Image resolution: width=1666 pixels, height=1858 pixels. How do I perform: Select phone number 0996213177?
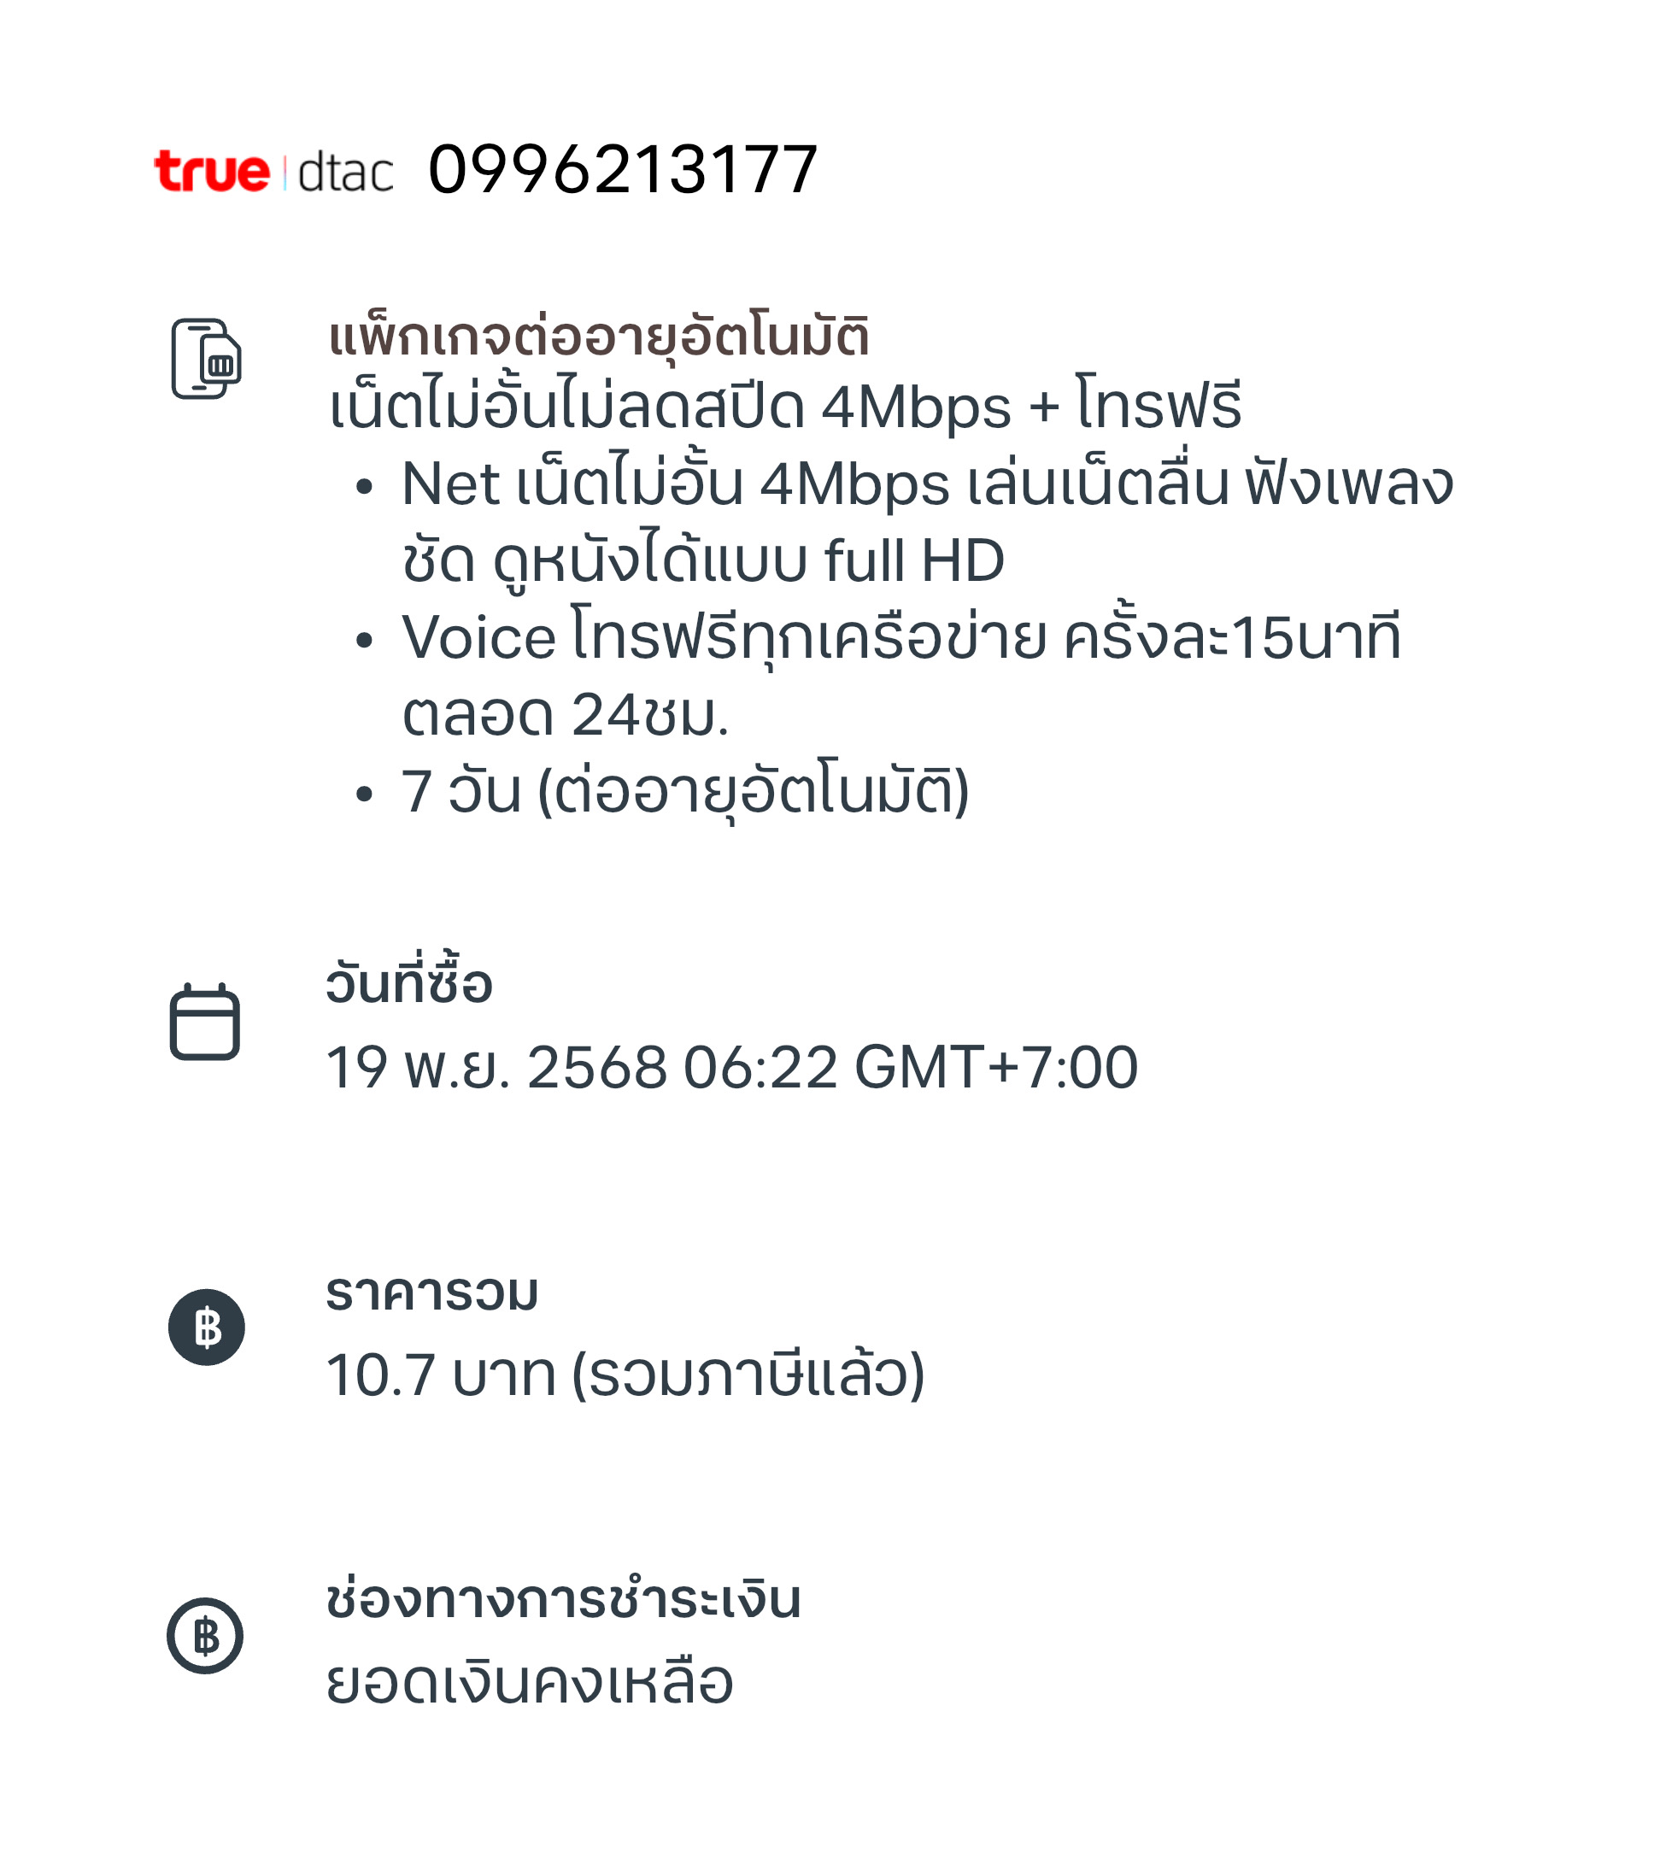coord(623,170)
